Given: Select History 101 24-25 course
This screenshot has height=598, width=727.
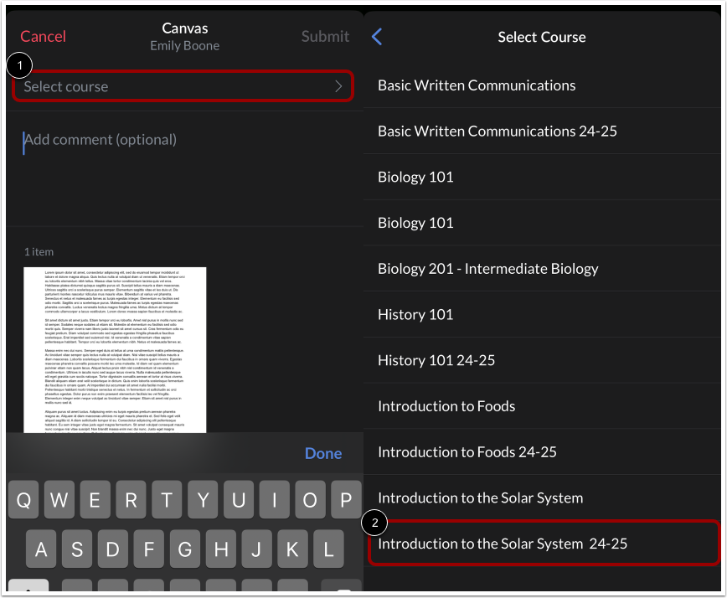Looking at the screenshot, I should coord(542,361).
